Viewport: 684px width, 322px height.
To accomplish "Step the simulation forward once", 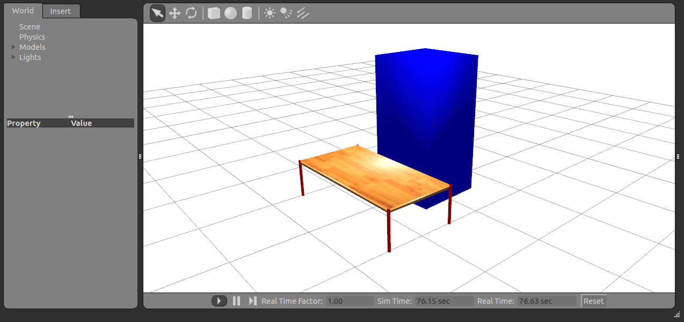I will coord(252,301).
